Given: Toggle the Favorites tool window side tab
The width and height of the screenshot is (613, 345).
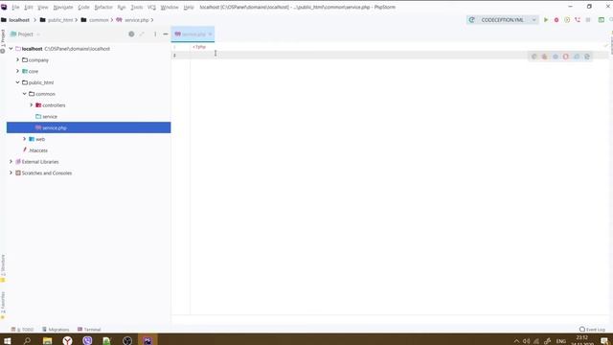Looking at the screenshot, I should (3, 305).
